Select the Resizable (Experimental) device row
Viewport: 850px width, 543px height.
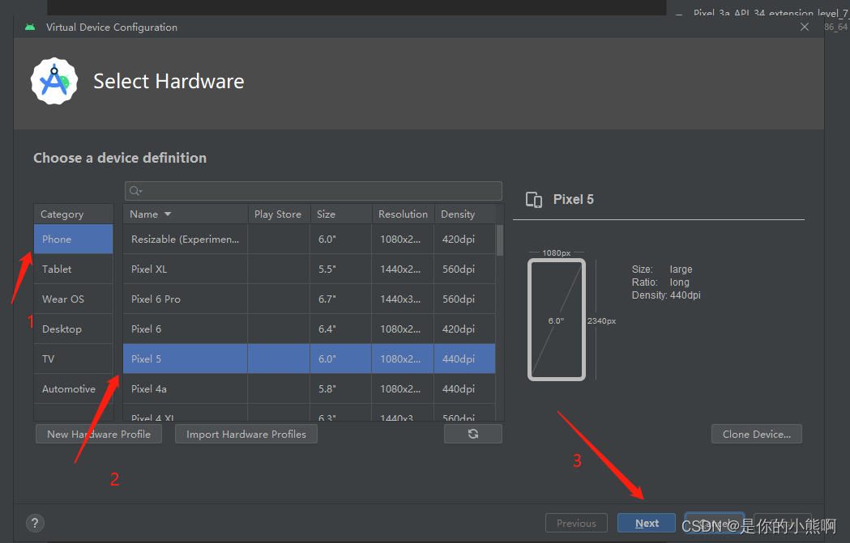point(309,240)
